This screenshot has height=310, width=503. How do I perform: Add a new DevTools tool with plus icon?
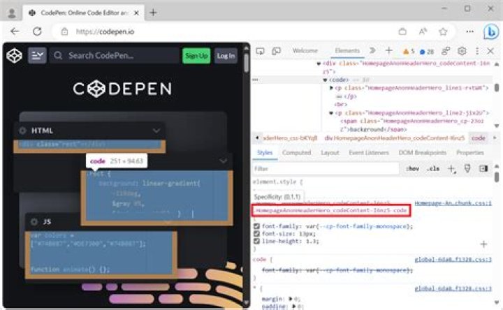(x=389, y=50)
